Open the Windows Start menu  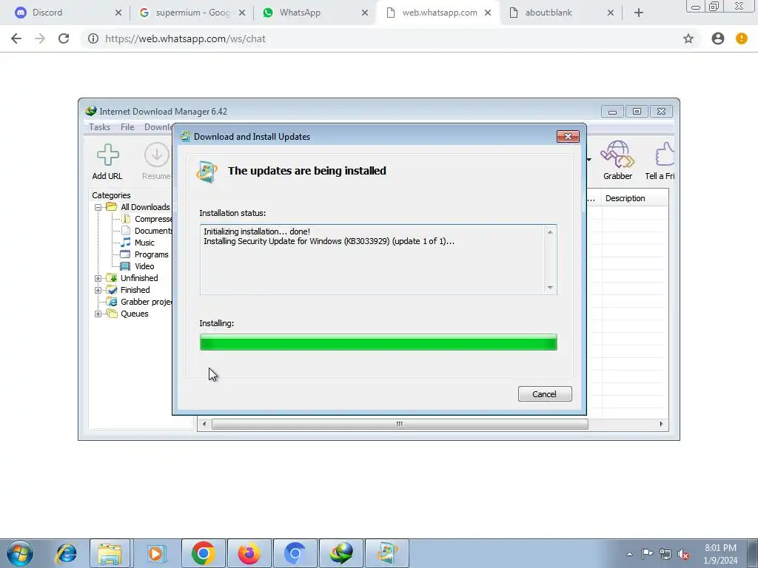[20, 553]
